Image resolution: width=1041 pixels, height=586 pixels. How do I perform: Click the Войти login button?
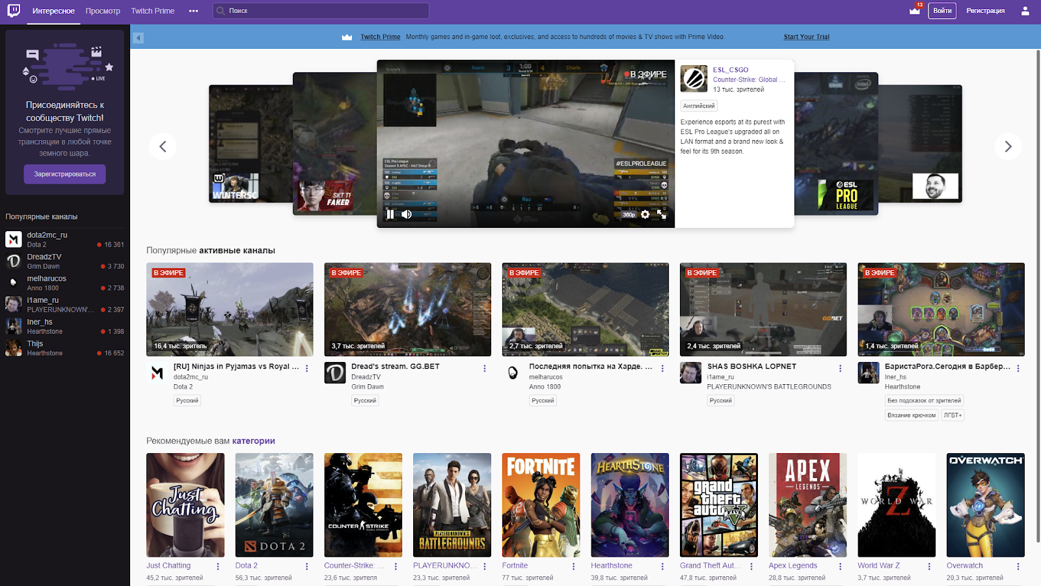(942, 11)
